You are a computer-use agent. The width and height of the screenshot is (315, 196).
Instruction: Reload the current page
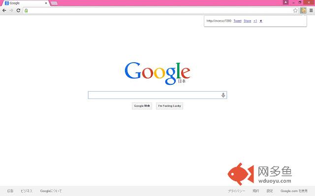[18, 10]
